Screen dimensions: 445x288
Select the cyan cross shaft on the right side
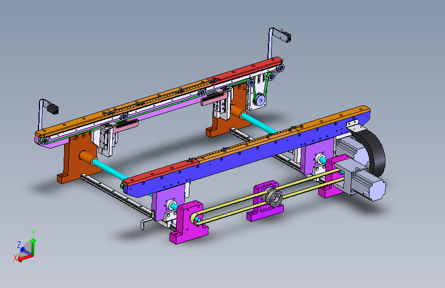pyautogui.click(x=259, y=122)
